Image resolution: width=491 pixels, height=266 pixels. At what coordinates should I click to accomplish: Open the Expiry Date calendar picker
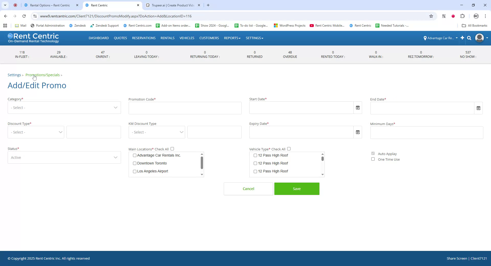[x=358, y=132]
